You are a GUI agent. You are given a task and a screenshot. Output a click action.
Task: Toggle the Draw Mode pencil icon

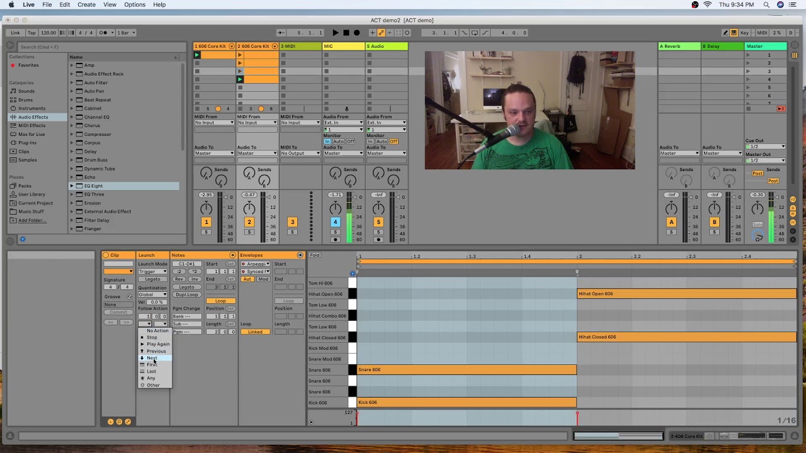[x=725, y=33]
